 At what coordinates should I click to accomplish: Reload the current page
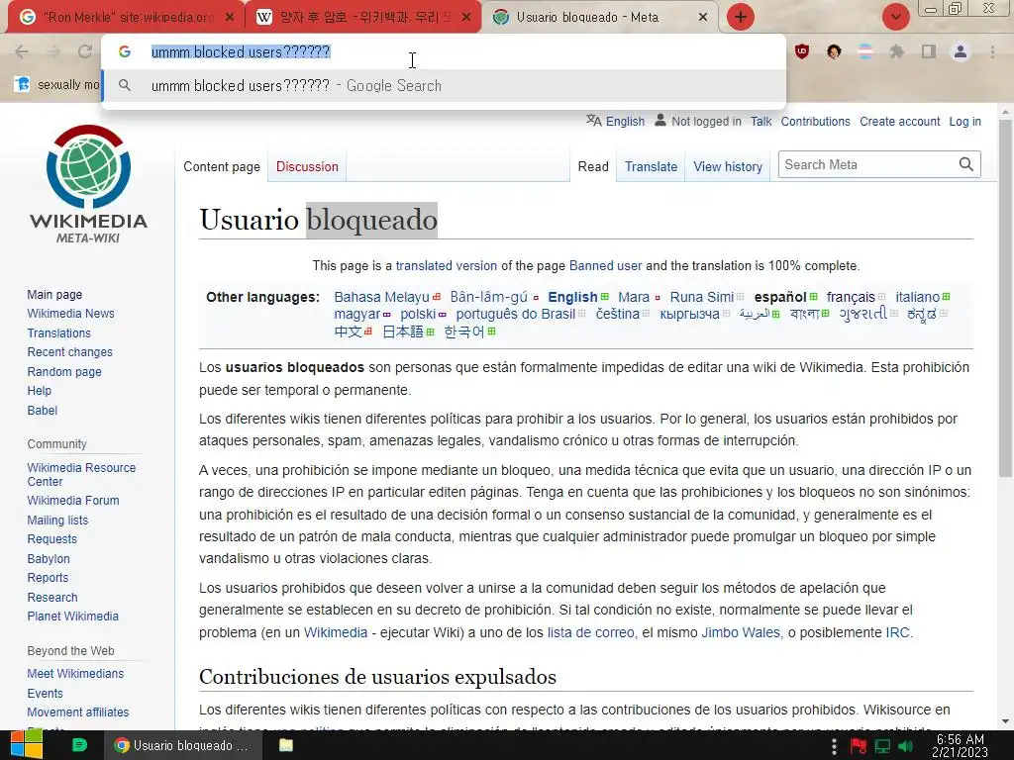(85, 51)
